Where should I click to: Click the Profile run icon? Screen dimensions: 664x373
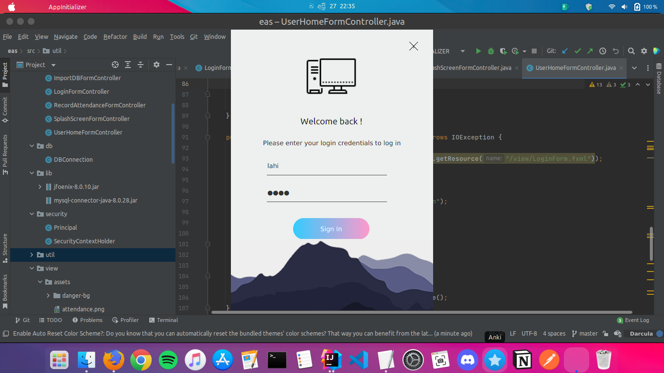coord(516,51)
